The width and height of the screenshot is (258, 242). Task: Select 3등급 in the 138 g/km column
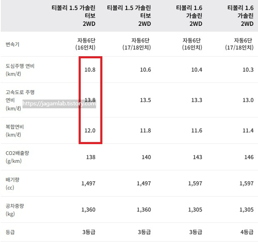tap(89, 232)
